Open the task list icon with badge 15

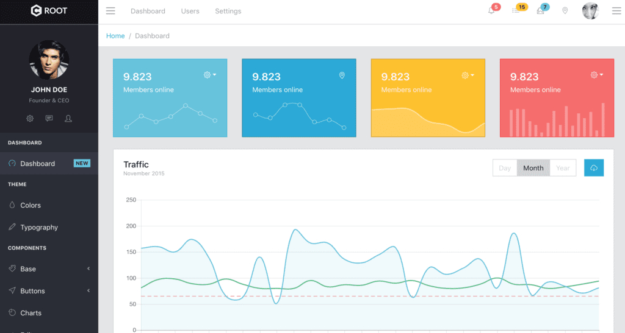click(516, 11)
